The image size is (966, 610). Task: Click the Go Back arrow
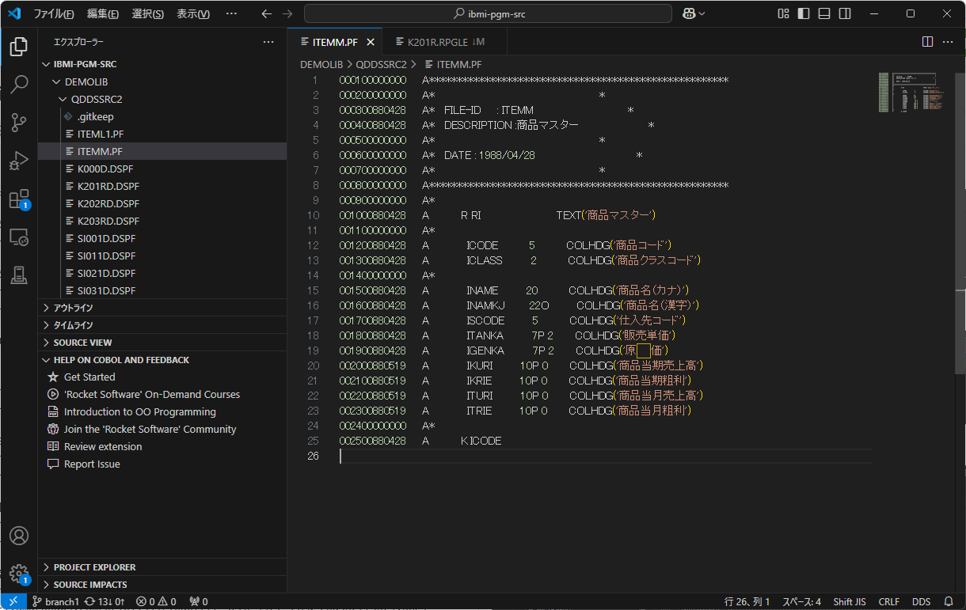(267, 13)
